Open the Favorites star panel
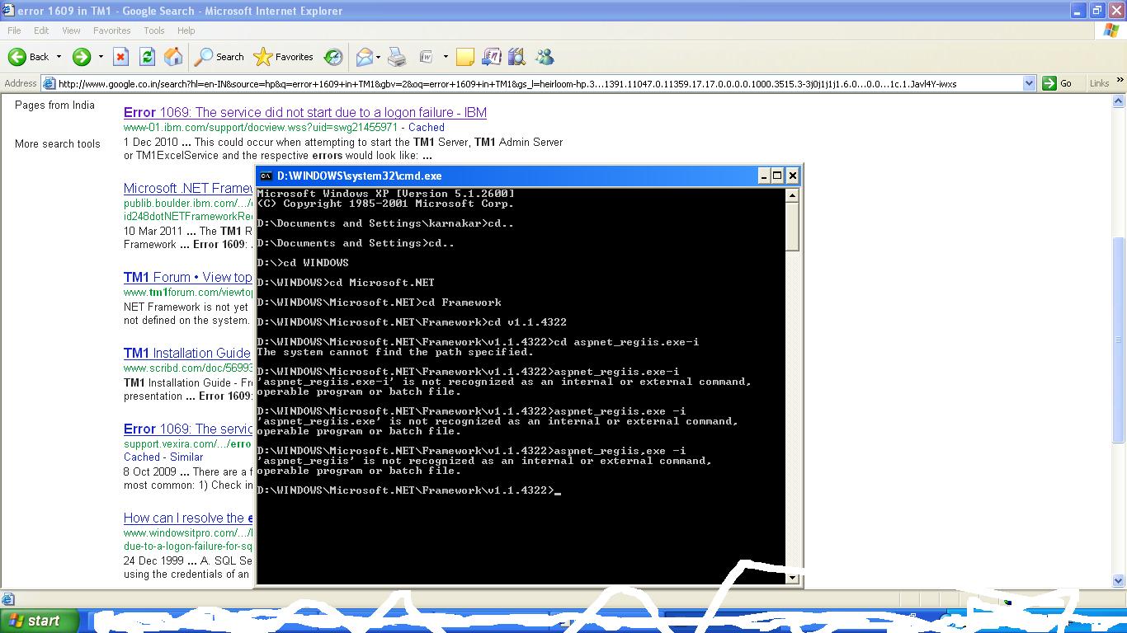This screenshot has height=633, width=1127. click(284, 57)
